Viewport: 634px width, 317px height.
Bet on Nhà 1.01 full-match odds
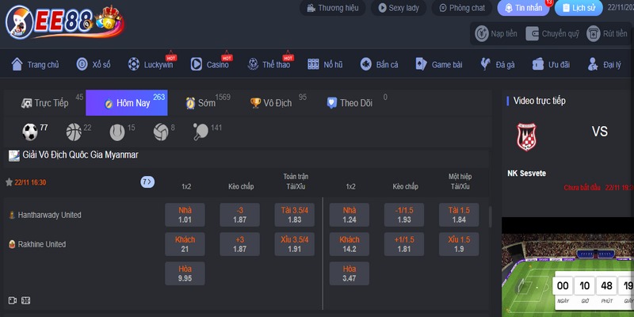(x=185, y=215)
